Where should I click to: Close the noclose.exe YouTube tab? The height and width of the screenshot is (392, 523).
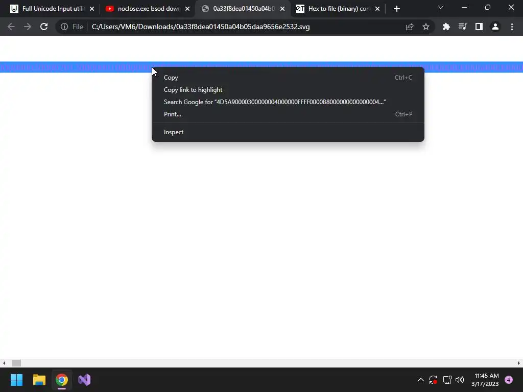187,9
